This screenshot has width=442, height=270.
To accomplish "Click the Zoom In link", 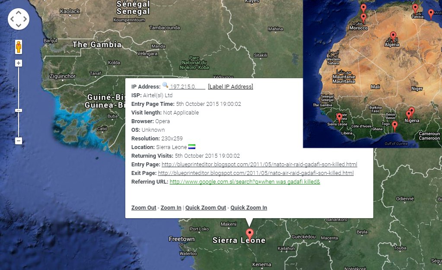I will 171,208.
